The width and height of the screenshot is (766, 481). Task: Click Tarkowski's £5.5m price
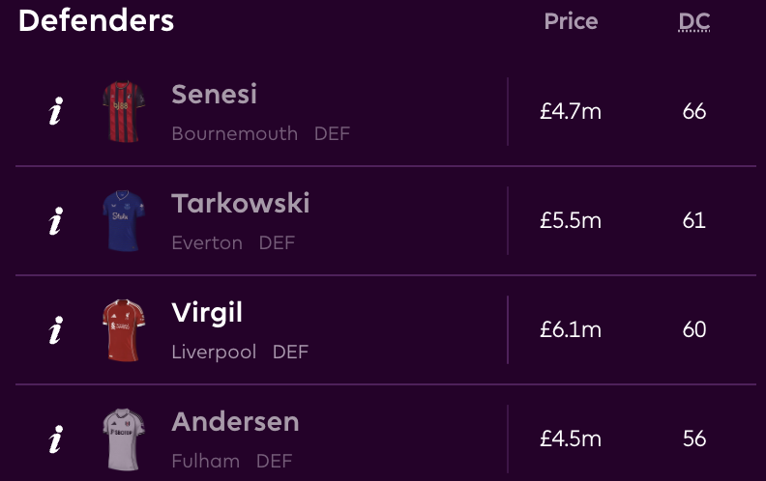click(x=571, y=221)
